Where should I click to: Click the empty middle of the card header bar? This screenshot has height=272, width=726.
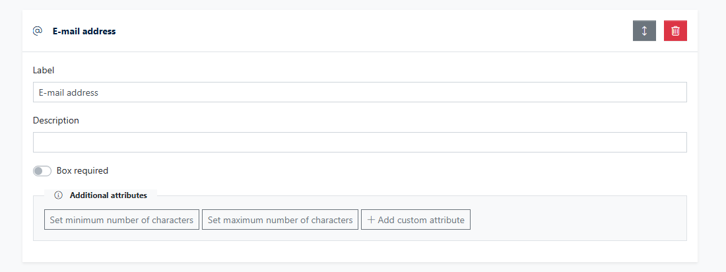370,30
